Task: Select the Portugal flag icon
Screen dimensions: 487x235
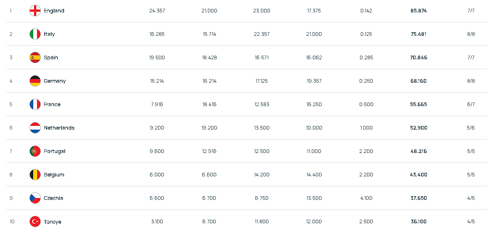Action: tap(35, 151)
